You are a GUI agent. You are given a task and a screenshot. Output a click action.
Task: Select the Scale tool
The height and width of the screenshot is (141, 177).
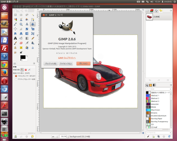(x=33, y=29)
